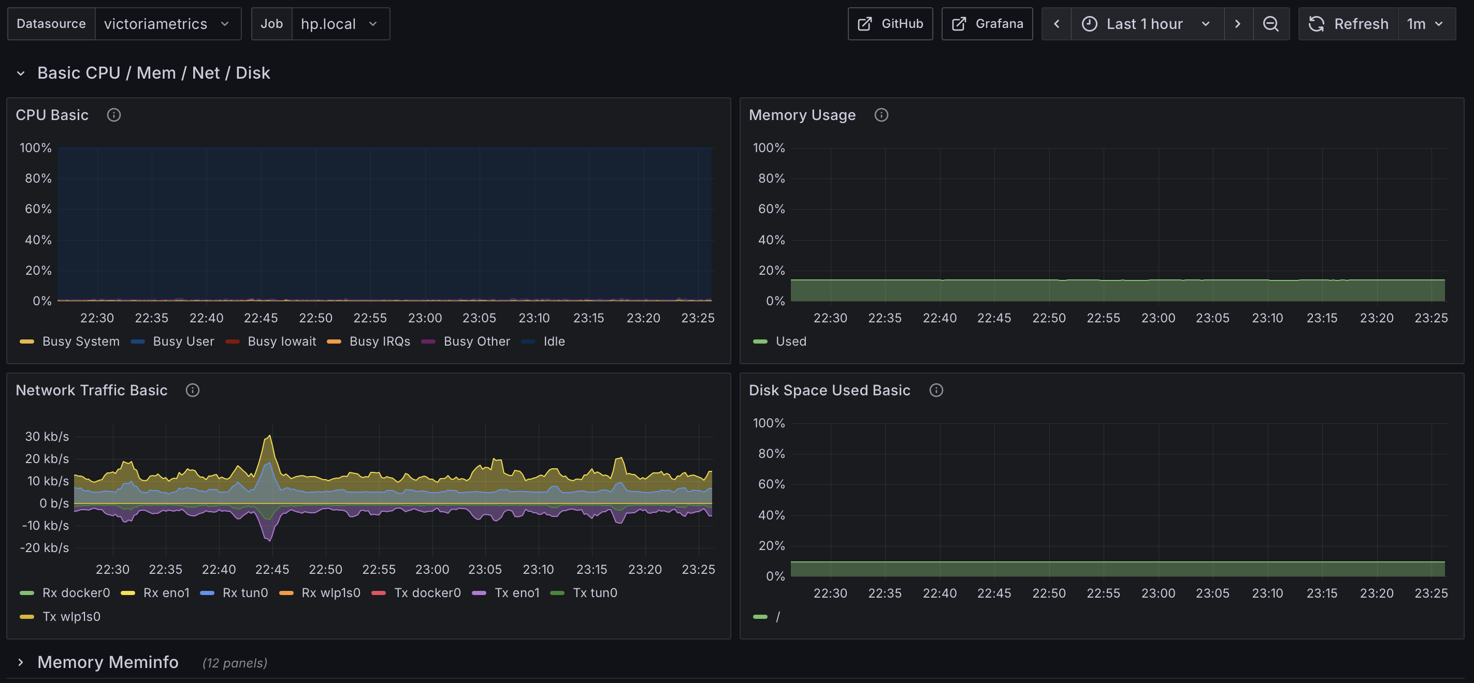The image size is (1474, 683).
Task: Toggle the Busy System legend series
Action: coord(80,341)
